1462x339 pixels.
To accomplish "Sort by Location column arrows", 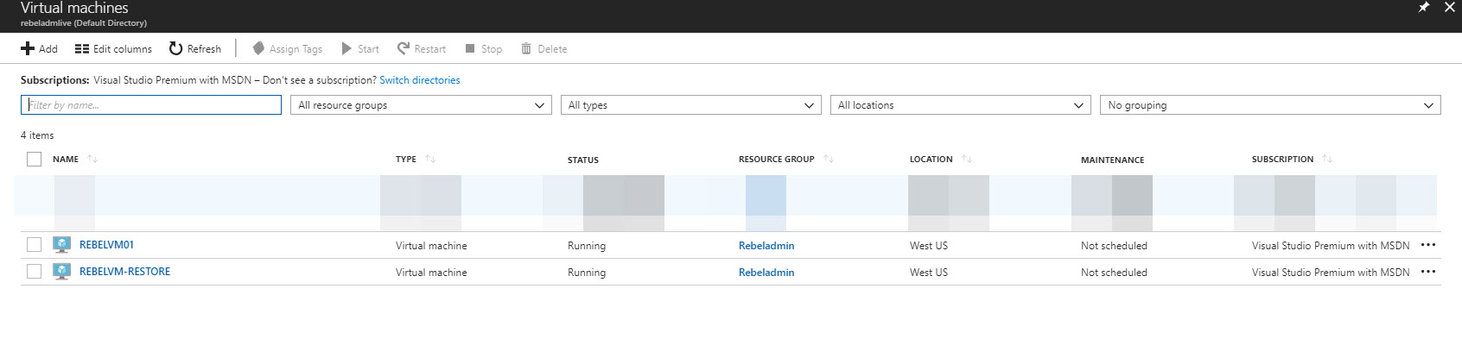I will tap(967, 160).
